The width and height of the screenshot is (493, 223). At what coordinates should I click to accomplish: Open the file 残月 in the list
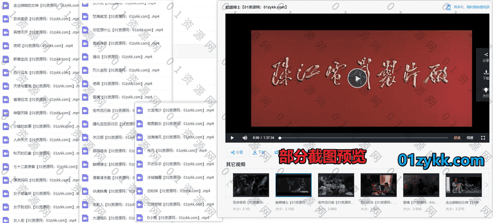pos(176,151)
